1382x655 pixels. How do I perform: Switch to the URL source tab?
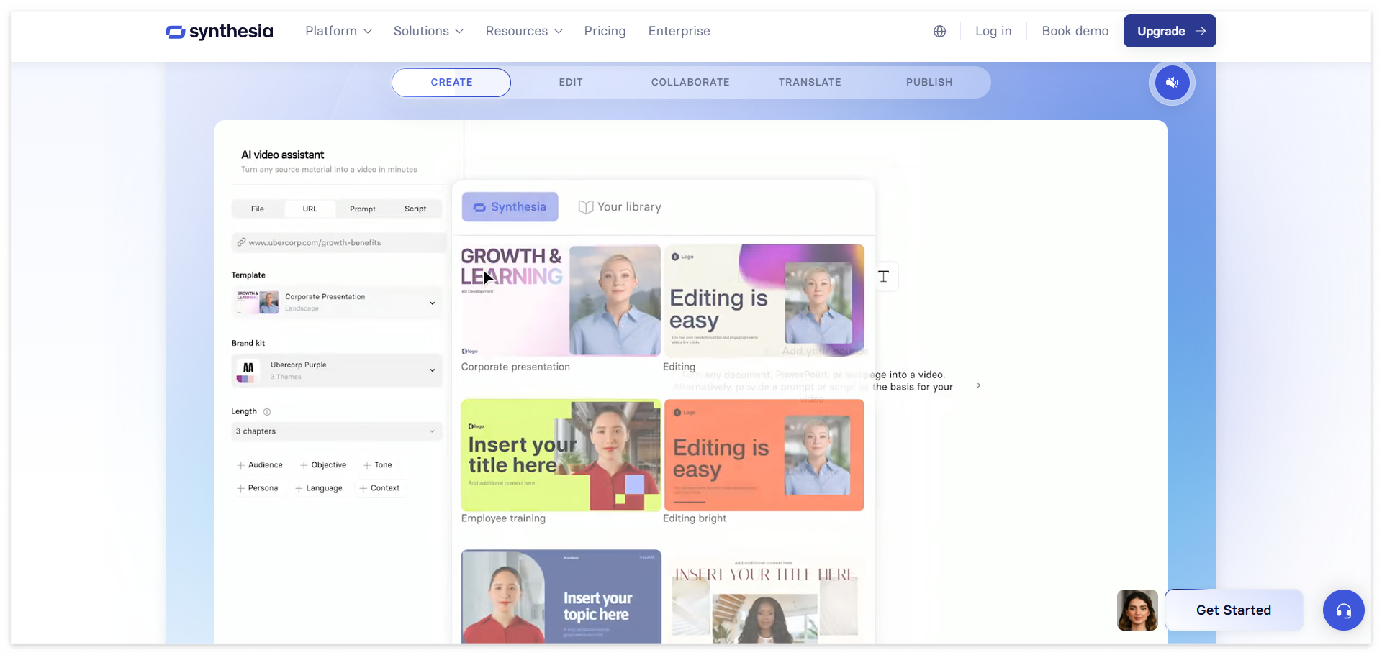tap(310, 209)
